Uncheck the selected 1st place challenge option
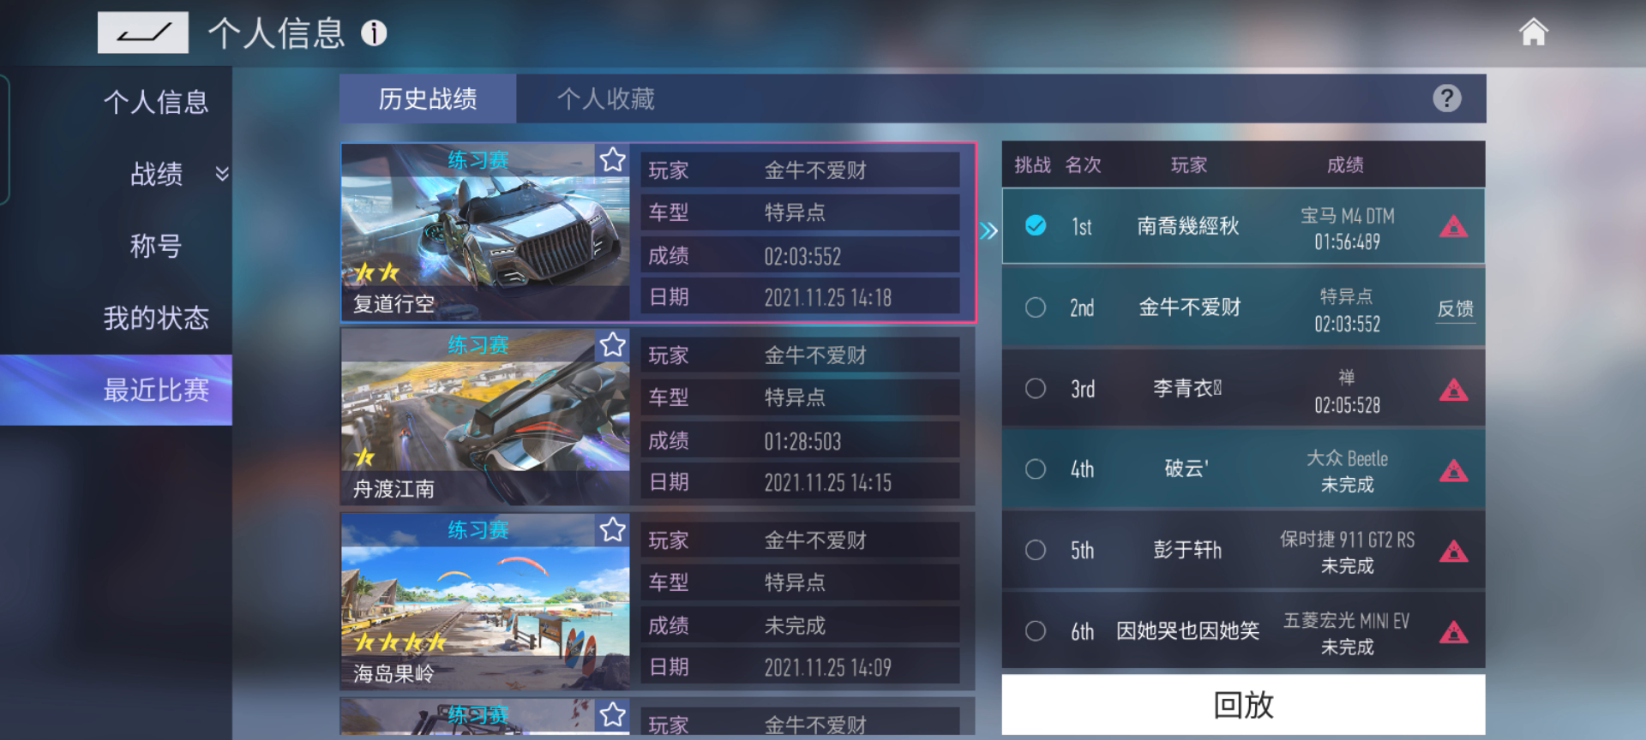Screen dimensions: 1646x740 [1036, 226]
